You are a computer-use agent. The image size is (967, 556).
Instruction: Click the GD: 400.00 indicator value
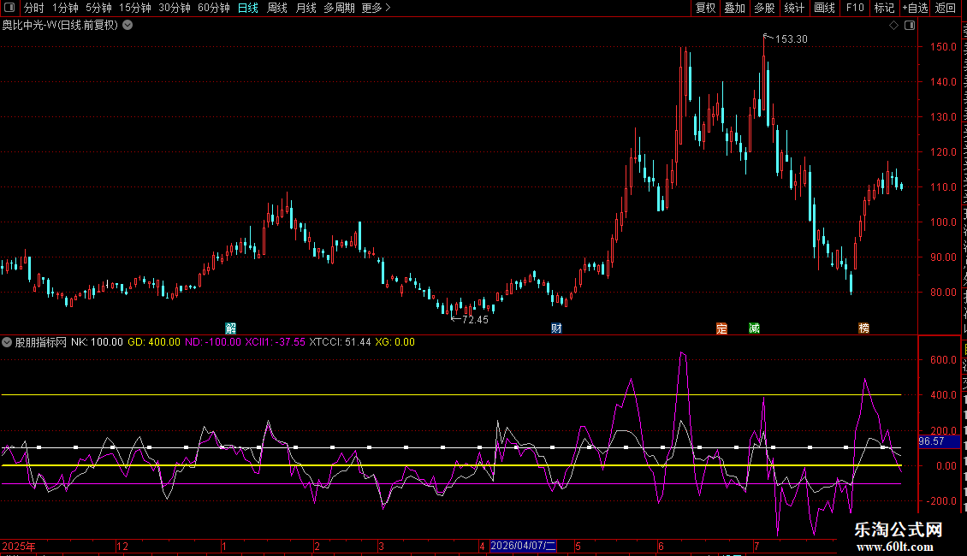(154, 342)
